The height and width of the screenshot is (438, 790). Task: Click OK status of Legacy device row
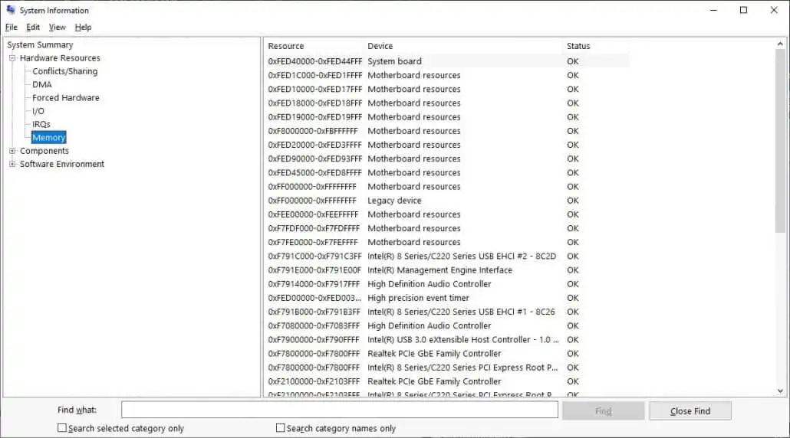click(x=573, y=201)
